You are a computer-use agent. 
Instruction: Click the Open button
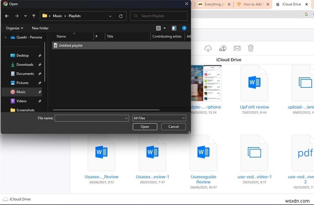(145, 126)
